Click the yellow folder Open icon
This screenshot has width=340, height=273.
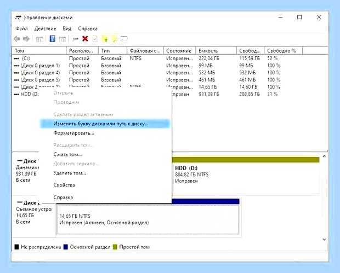[105, 39]
